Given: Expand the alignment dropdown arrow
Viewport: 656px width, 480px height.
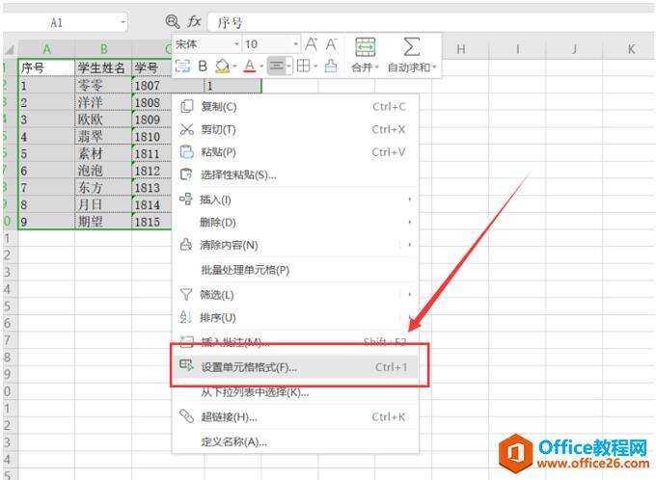Looking at the screenshot, I should click(x=288, y=67).
